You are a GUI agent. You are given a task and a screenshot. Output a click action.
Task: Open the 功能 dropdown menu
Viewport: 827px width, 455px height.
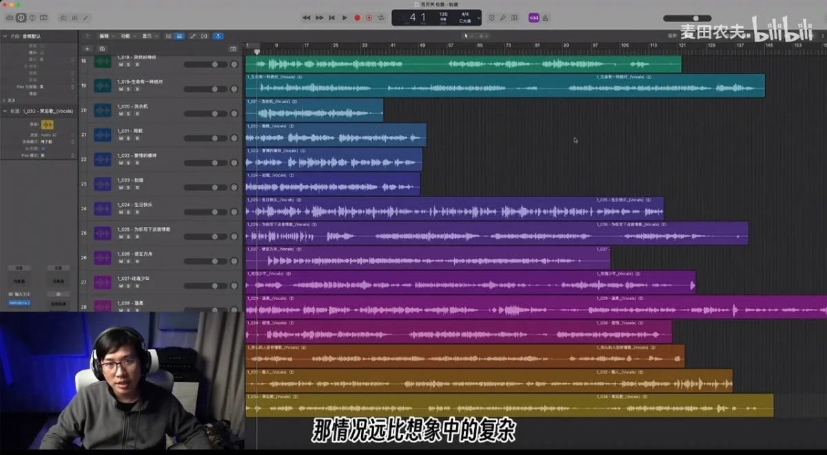126,35
